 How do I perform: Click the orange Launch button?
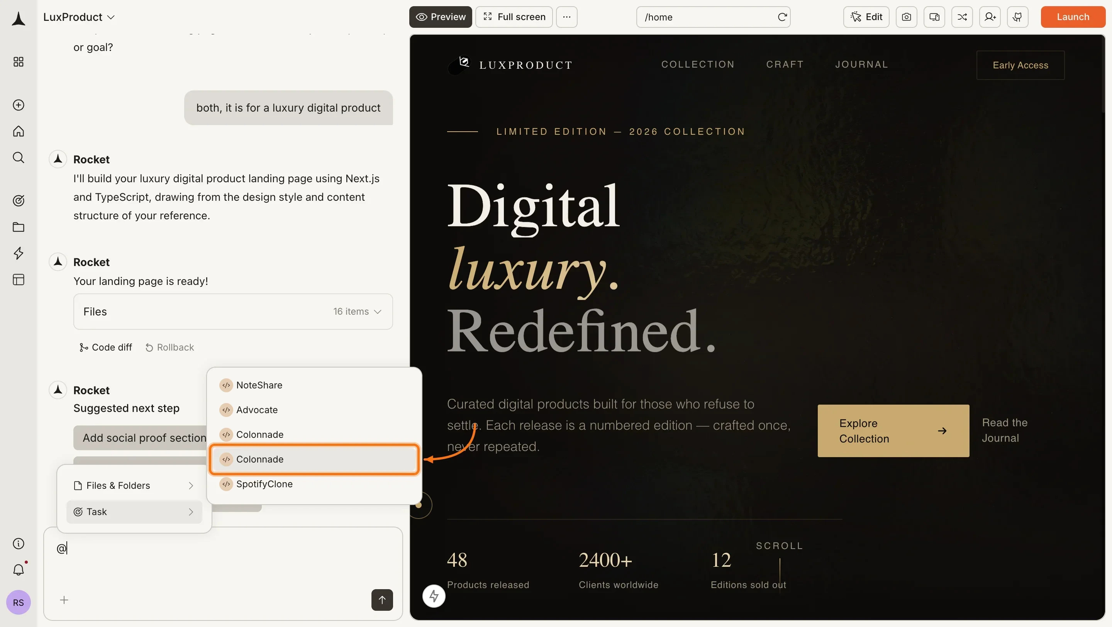[x=1073, y=17]
